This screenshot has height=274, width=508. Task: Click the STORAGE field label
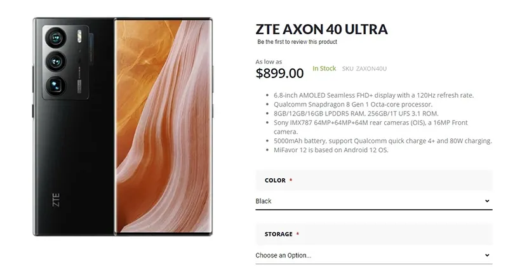click(278, 234)
